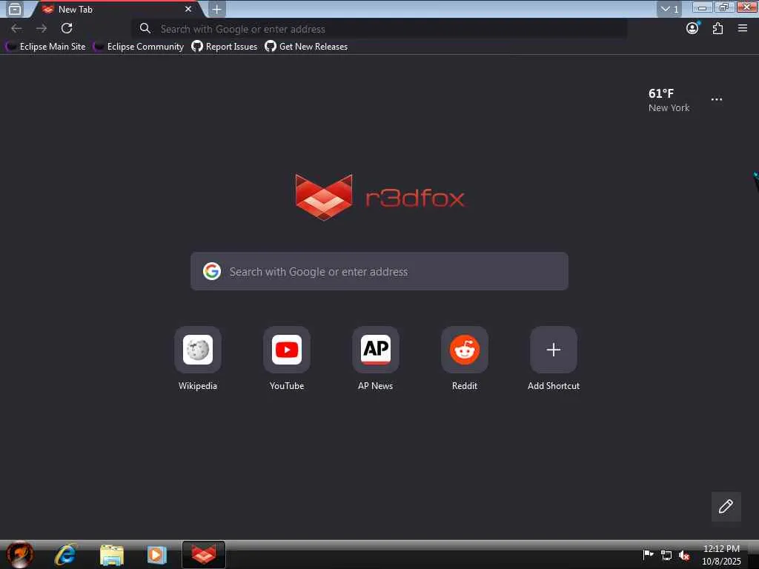Open the 61°F New York weather widget
Image resolution: width=759 pixels, height=569 pixels.
(x=669, y=100)
